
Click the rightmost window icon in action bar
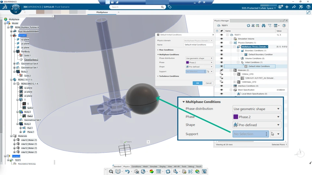click(x=204, y=172)
